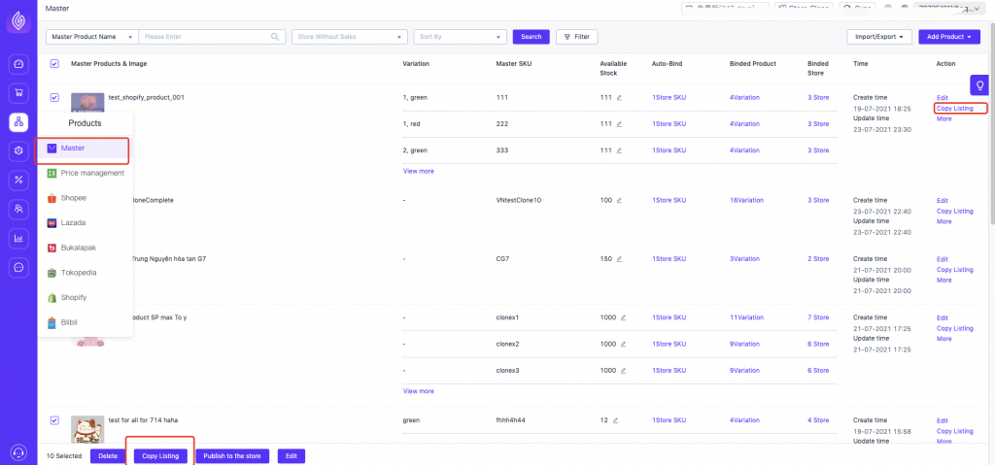Open 11Variation binded product link

(x=746, y=317)
